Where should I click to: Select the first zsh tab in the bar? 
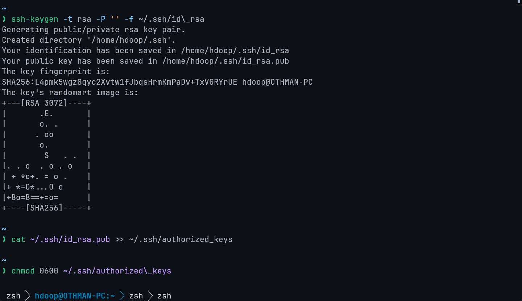tap(13, 296)
